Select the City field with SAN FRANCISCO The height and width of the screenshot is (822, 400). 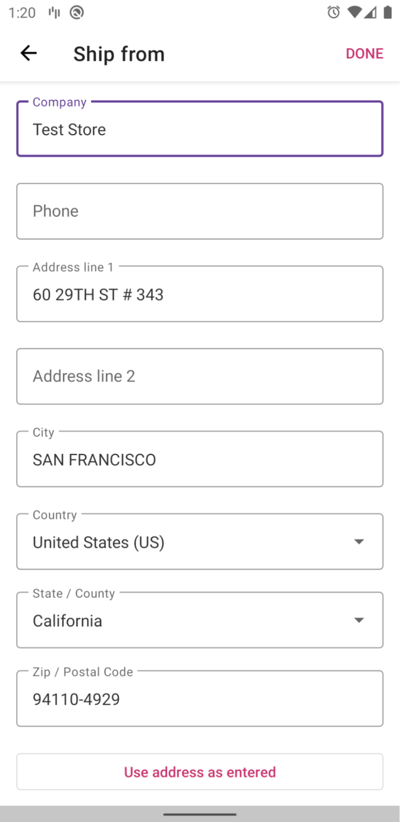pos(200,459)
